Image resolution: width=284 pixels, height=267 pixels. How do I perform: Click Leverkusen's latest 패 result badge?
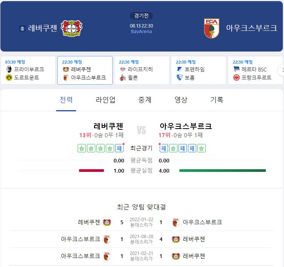click(x=119, y=148)
